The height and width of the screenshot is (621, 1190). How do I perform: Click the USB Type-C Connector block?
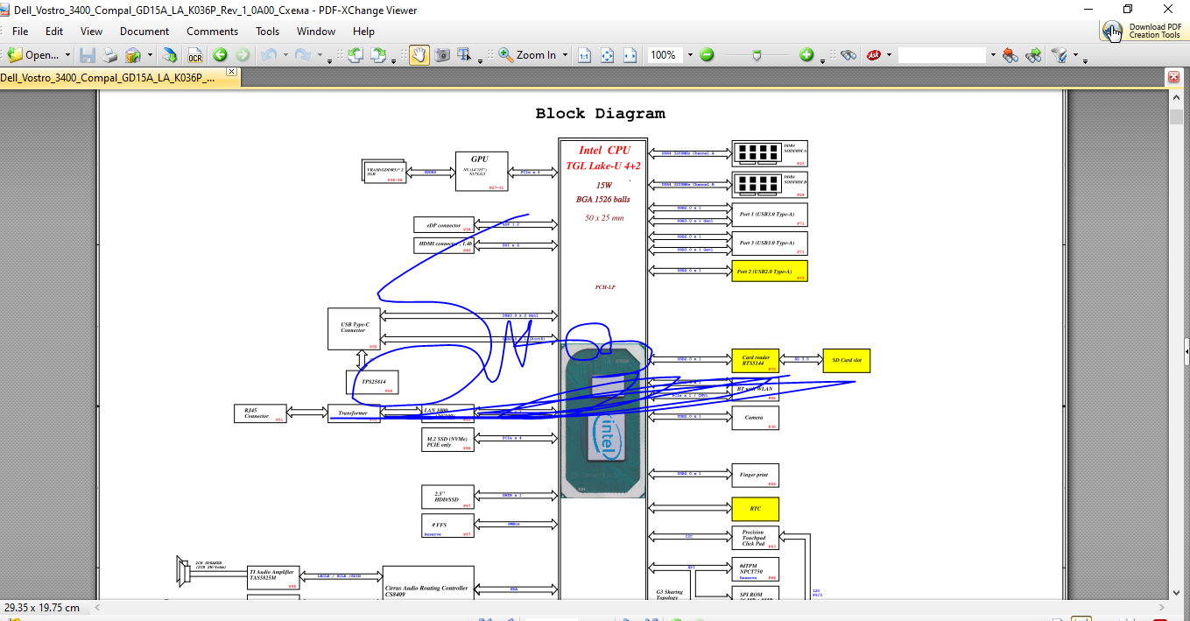coord(354,328)
